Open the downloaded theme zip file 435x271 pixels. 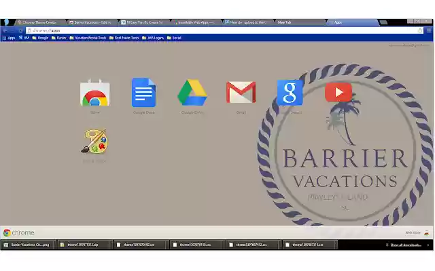[84, 245]
